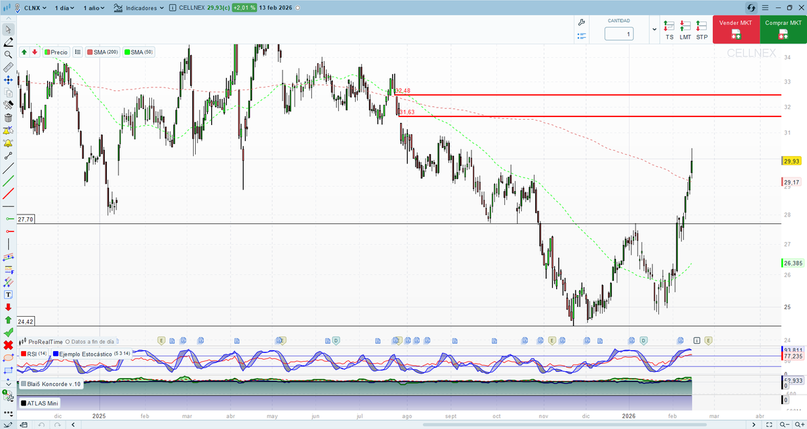Open the 1 día timeframe dropdown
This screenshot has width=807, height=429.
(x=65, y=8)
